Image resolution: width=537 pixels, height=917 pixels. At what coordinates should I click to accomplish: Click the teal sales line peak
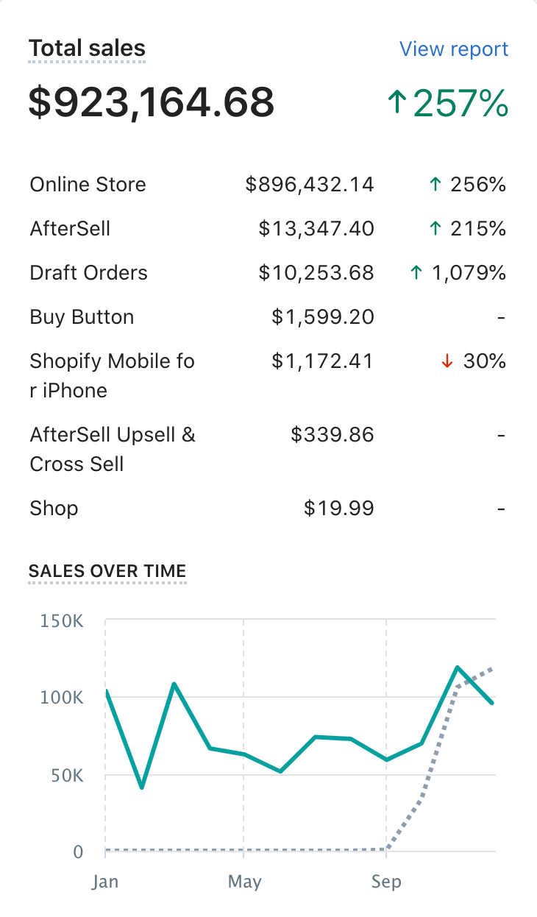(457, 668)
